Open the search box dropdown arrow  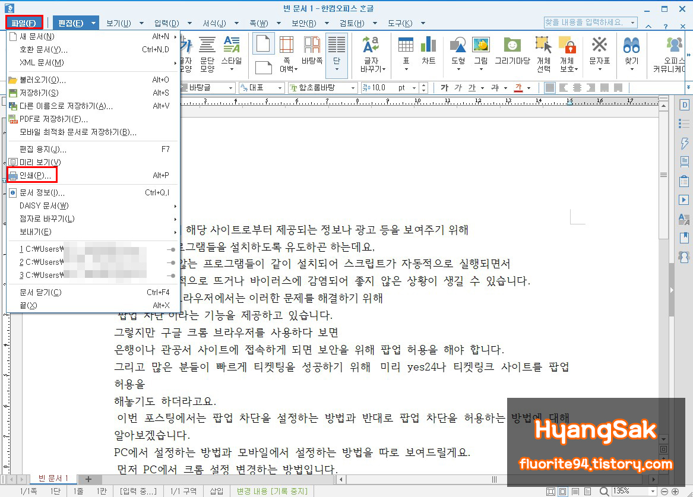633,22
